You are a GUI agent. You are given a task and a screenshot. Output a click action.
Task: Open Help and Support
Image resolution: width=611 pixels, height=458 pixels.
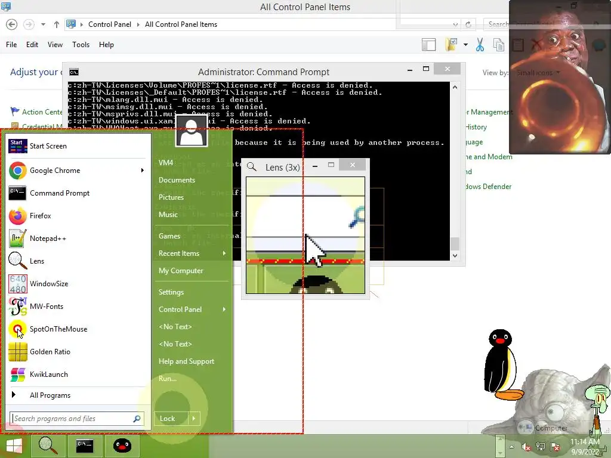[186, 361]
